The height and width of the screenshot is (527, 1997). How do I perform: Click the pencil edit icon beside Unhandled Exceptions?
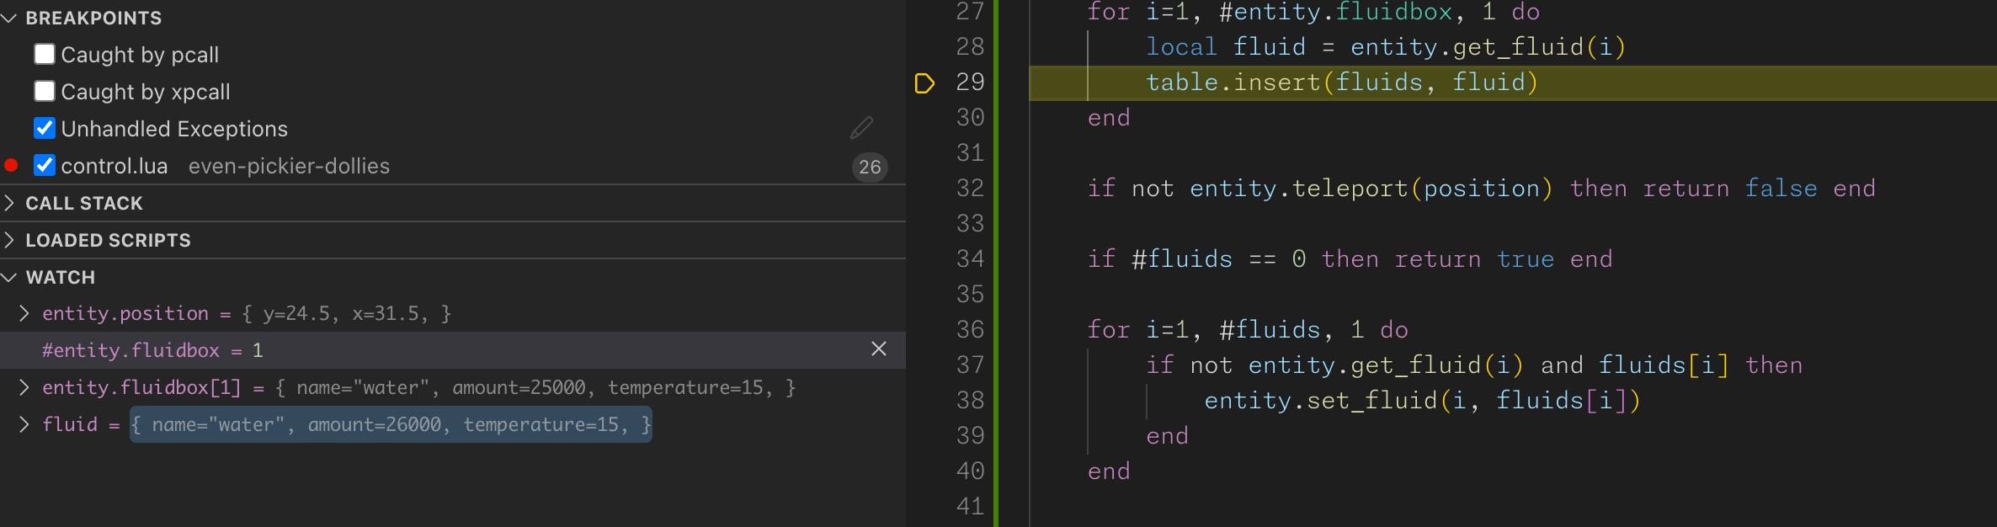coord(861,128)
